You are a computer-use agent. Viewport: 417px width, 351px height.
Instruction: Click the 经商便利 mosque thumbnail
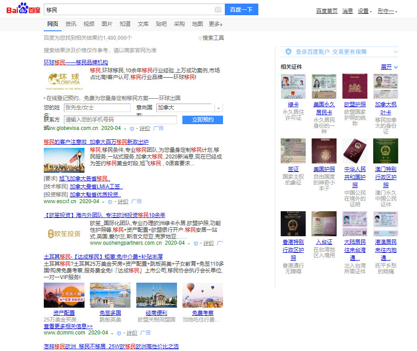pos(156,295)
